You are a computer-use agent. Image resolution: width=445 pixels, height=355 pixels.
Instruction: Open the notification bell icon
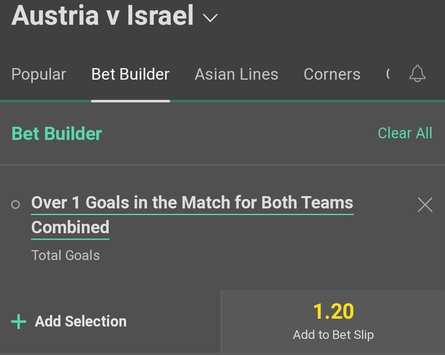[417, 73]
